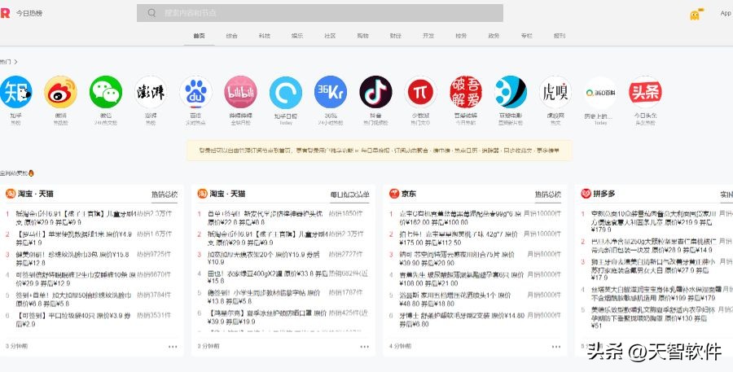The image size is (733, 372).
Task: Select 热销总榜 tab in the 京东 card
Action: click(548, 195)
